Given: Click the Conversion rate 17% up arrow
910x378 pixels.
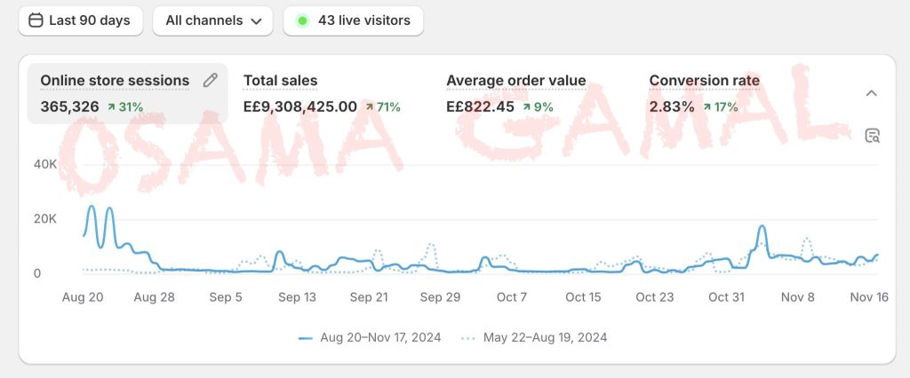Looking at the screenshot, I should [x=707, y=107].
